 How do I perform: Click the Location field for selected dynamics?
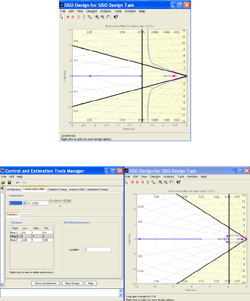coord(97,250)
